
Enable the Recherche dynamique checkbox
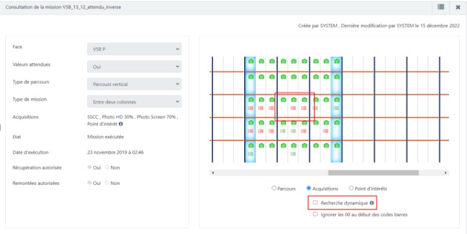315,203
